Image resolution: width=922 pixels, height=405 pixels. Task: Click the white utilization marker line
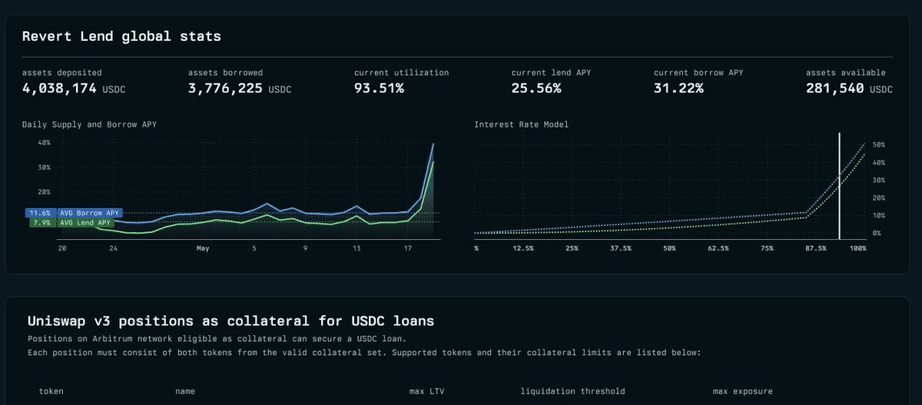coord(839,185)
